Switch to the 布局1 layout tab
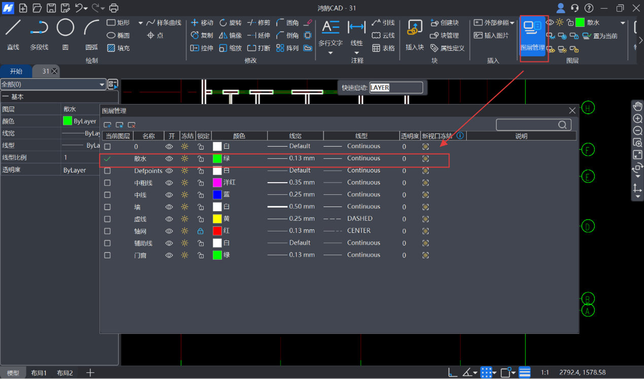 [39, 373]
